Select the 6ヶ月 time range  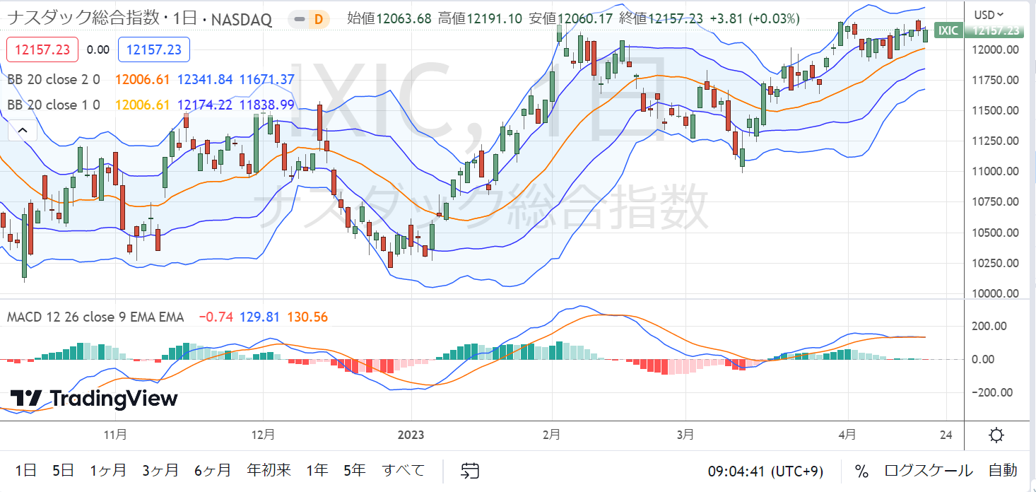coord(213,471)
